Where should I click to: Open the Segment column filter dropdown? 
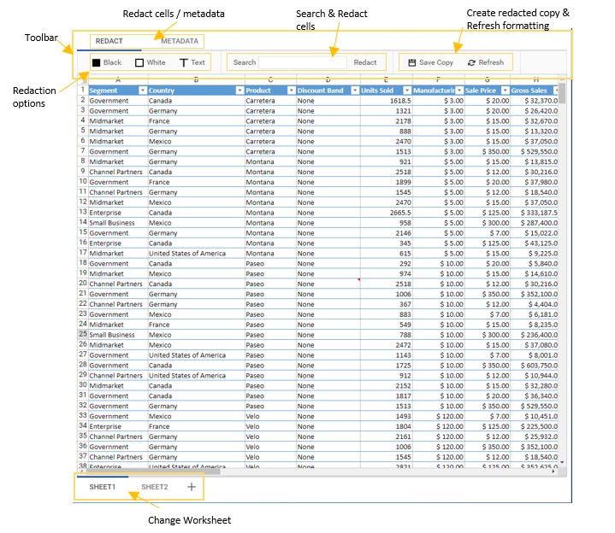[x=142, y=91]
